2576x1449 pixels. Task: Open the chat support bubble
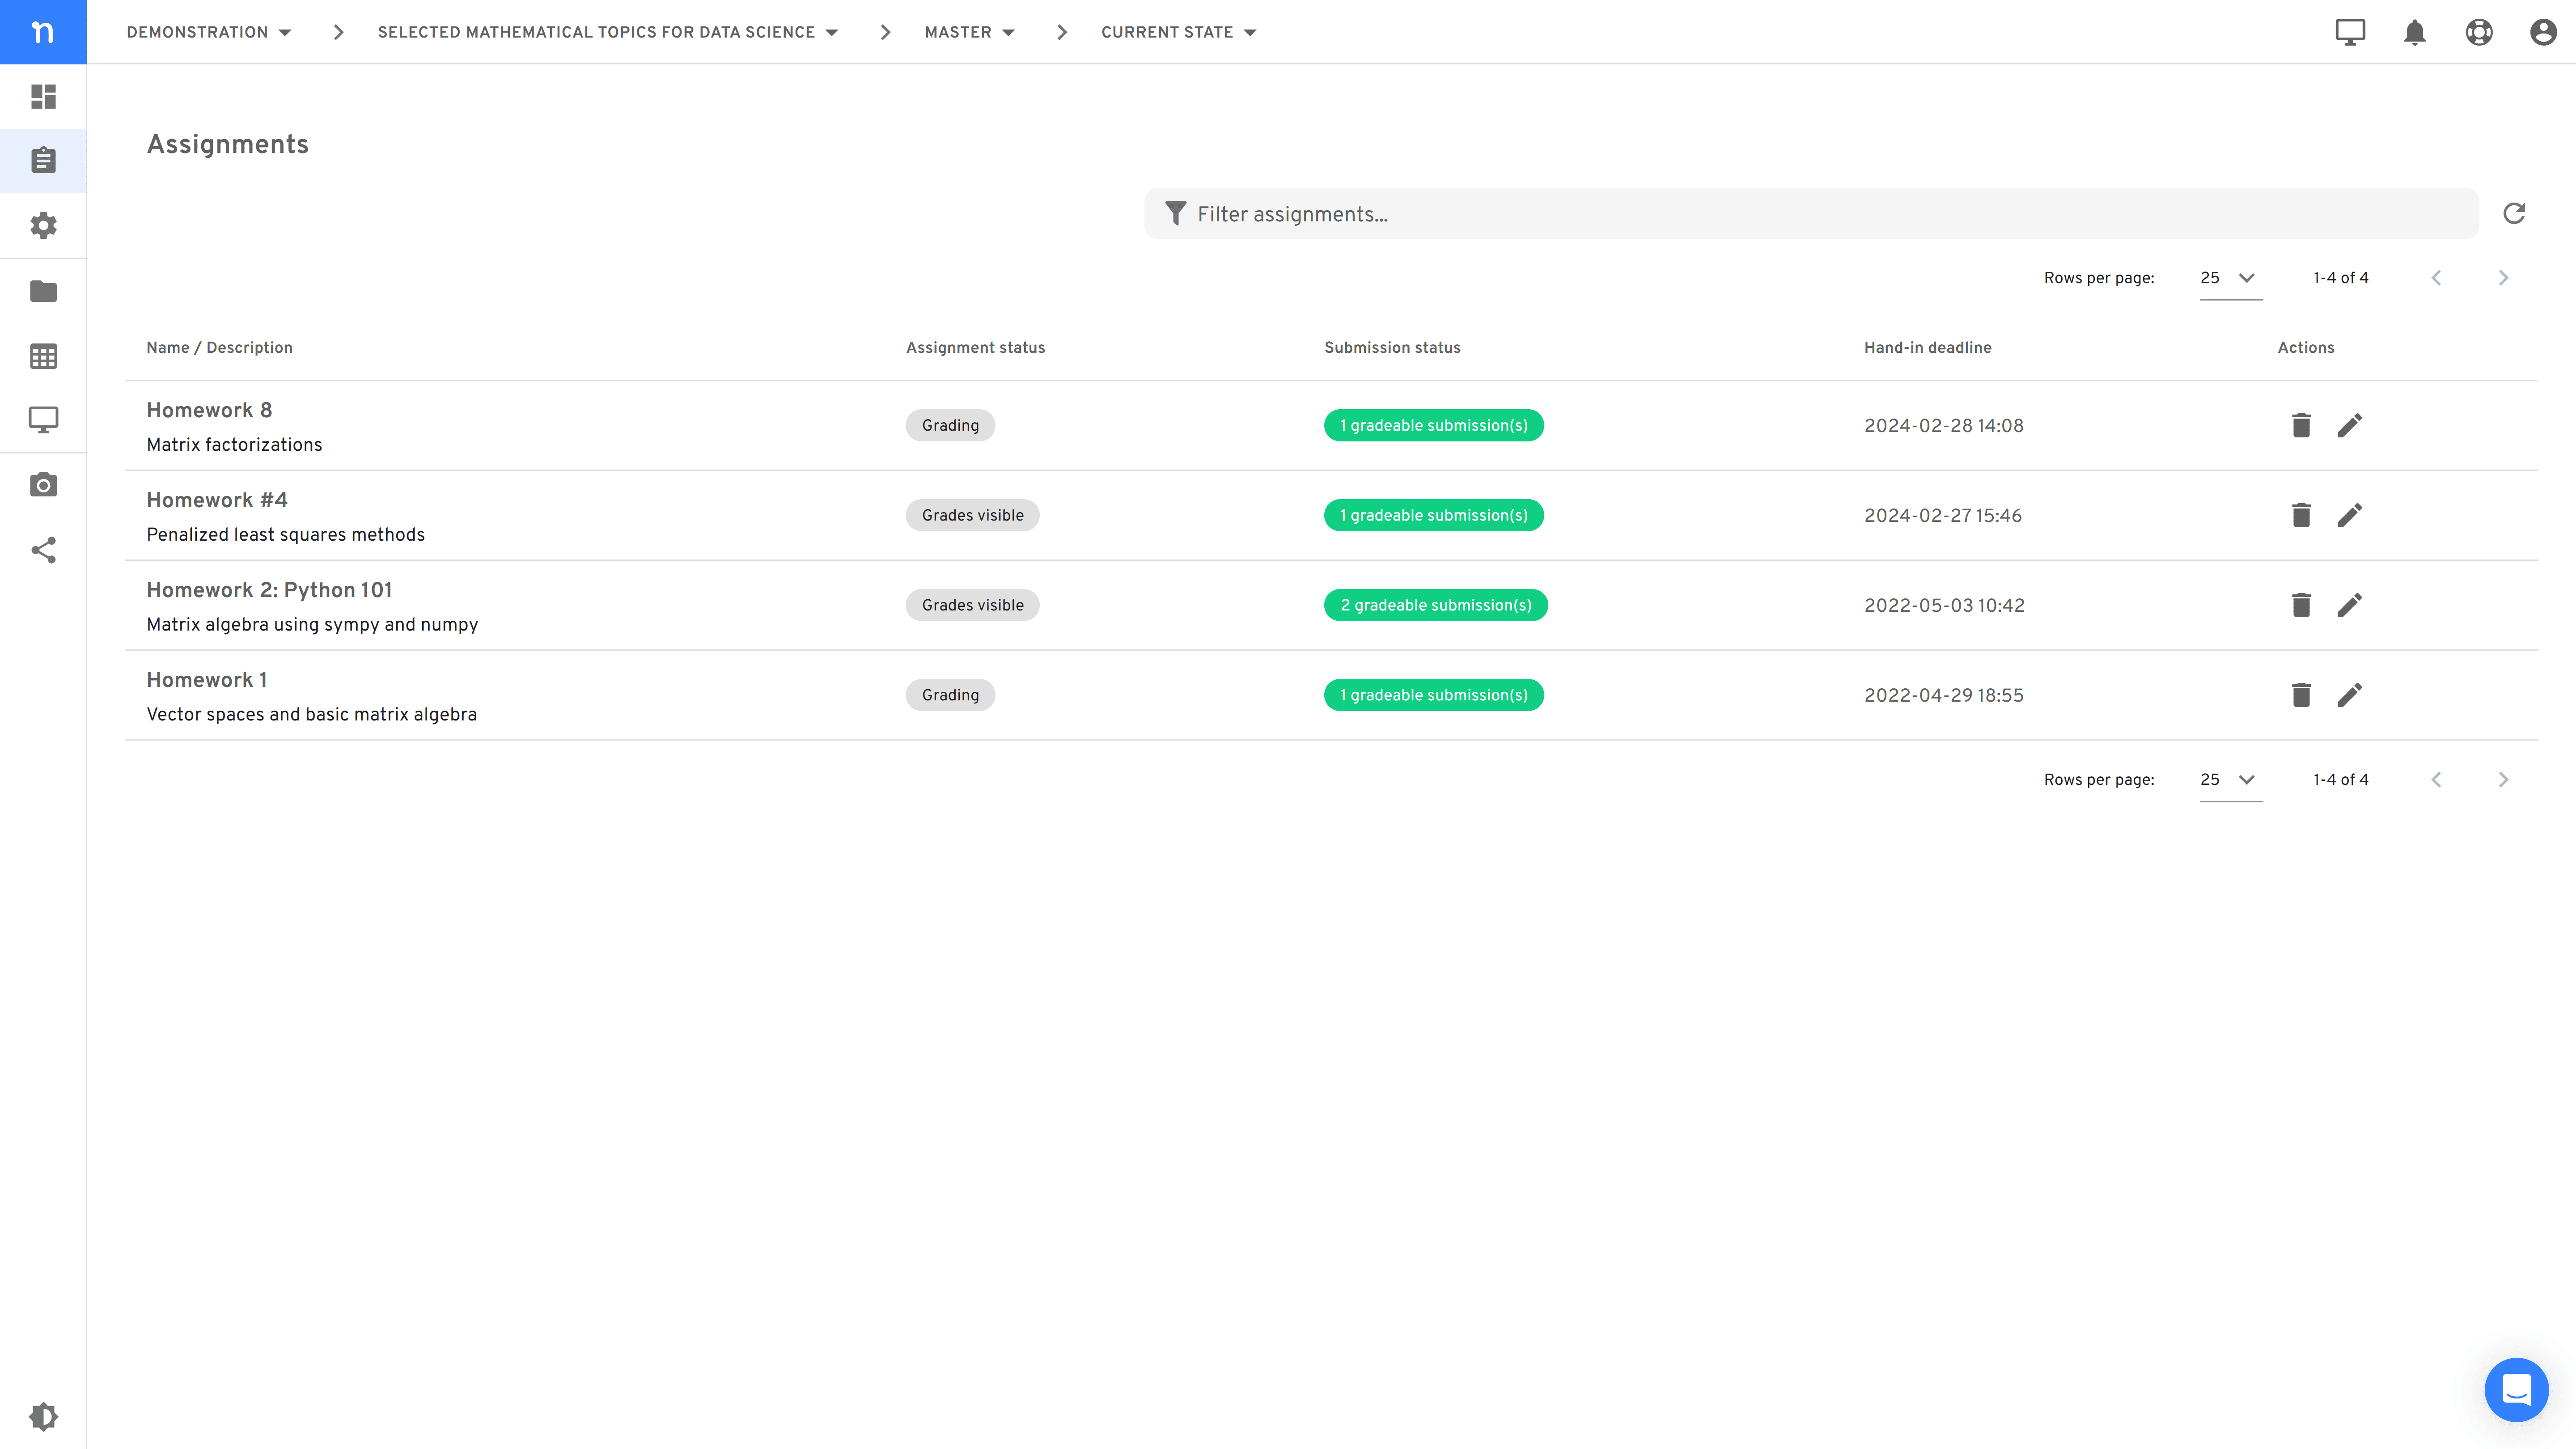[x=2516, y=1390]
